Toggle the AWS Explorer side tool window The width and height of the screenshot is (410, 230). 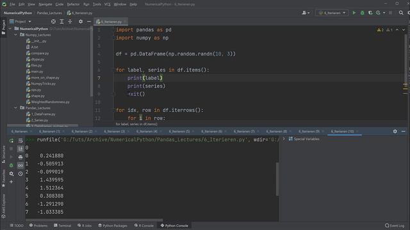tap(3, 206)
